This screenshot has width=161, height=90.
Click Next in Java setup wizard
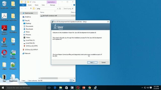pos(92,62)
